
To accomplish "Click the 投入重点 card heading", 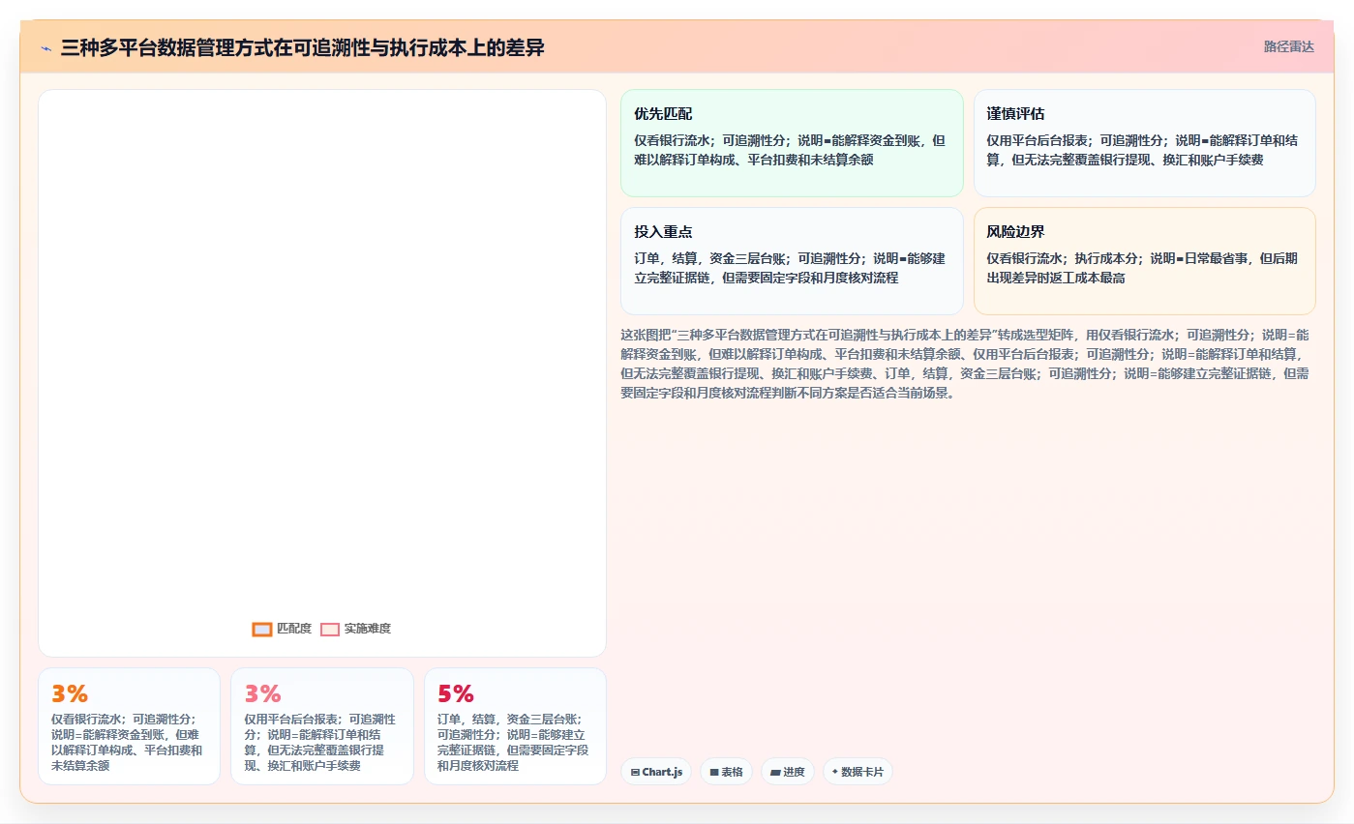I will 663,232.
